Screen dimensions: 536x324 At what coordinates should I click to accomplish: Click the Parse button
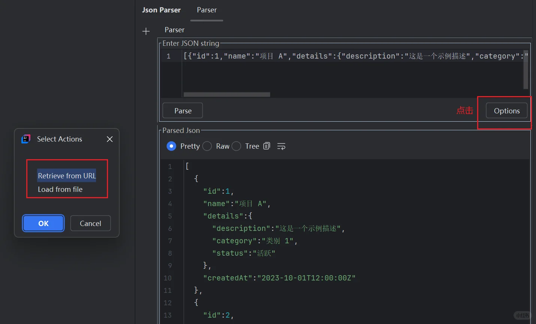click(183, 111)
